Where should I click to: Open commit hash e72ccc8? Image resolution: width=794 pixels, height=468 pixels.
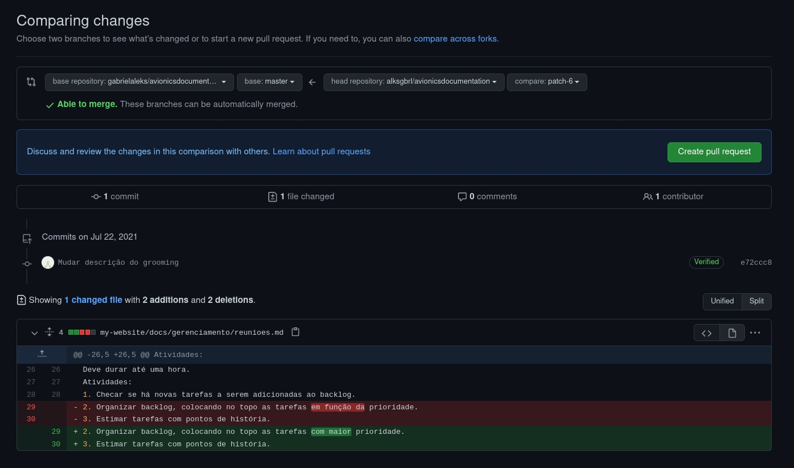[x=756, y=262]
